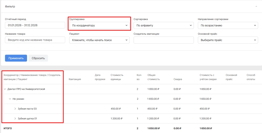This screenshot has height=133, width=262.
Task: Expand the Зубная паста 03 row
Action: (x=15, y=109)
